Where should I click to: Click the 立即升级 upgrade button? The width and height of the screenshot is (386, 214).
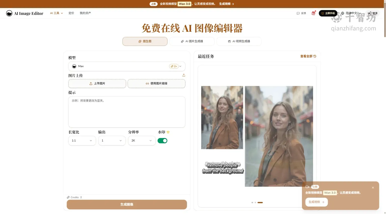328,13
